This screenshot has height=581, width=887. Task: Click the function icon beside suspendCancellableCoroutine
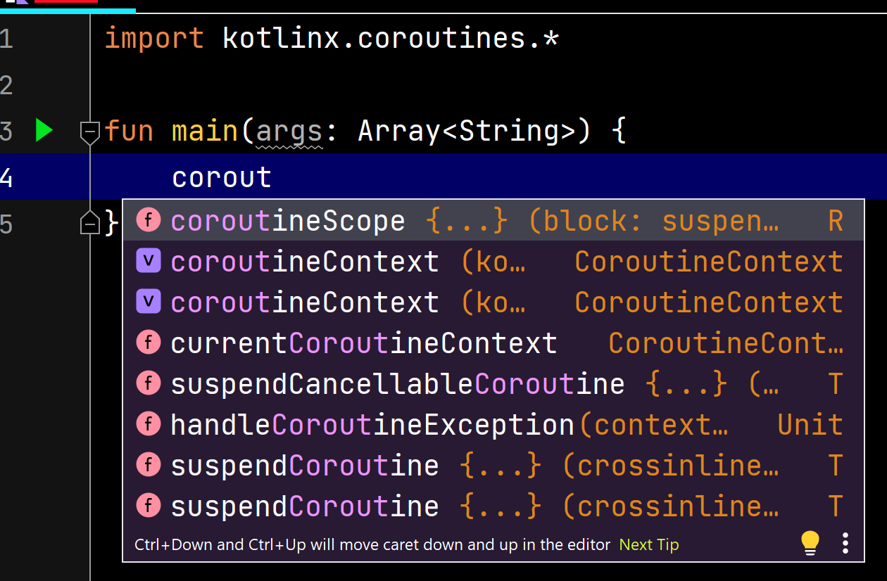[149, 384]
